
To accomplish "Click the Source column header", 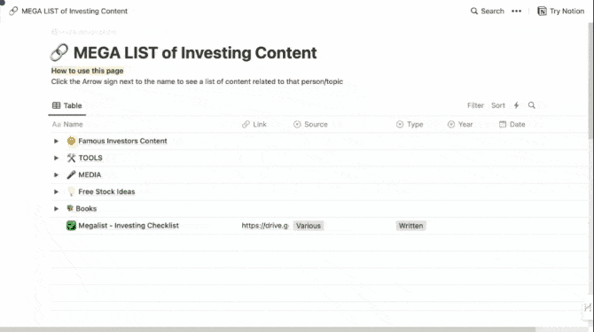I will (310, 125).
